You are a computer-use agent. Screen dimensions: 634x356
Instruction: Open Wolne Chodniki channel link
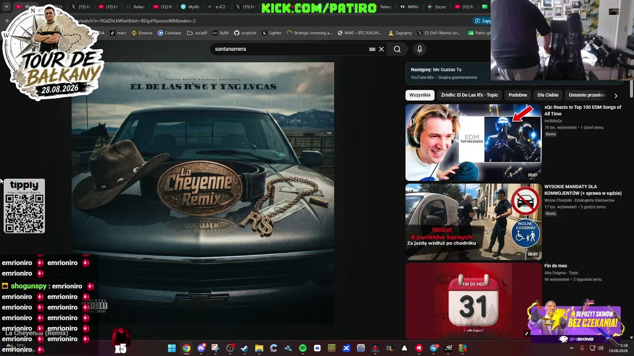(x=580, y=200)
